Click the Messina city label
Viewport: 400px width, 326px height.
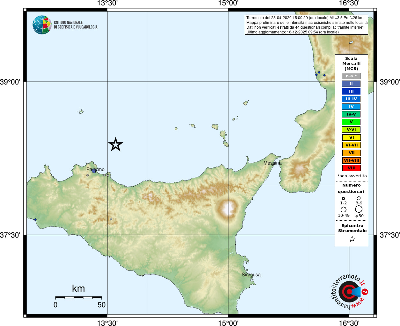[x=273, y=163]
